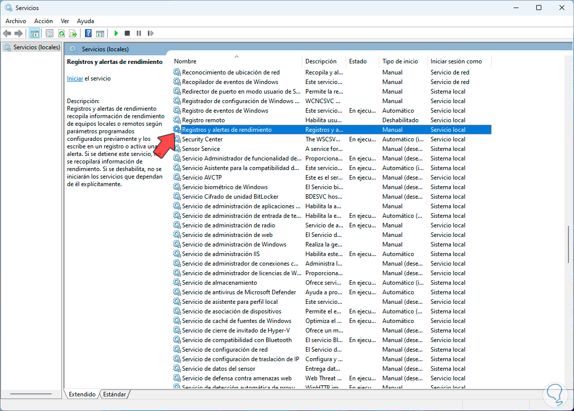Select Servicio de defensa contra amenazas web
Screen dimensions: 574x411
(236, 378)
